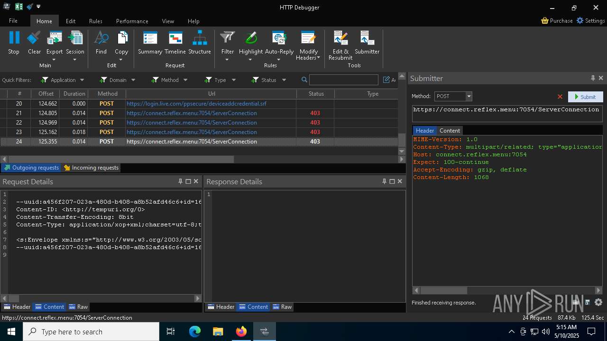Viewport: 607px width, 341px height.
Task: Open Request Details Header tab
Action: click(17, 307)
